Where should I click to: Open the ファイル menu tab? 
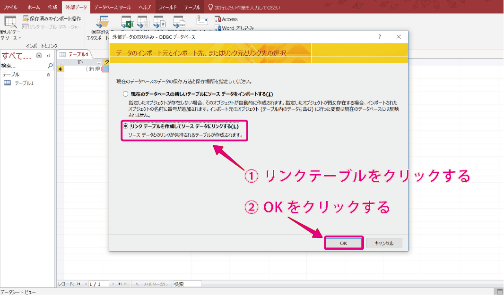(x=10, y=8)
